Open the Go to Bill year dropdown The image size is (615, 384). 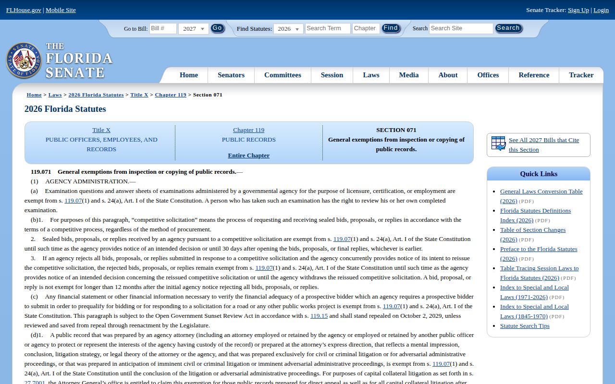coord(194,29)
